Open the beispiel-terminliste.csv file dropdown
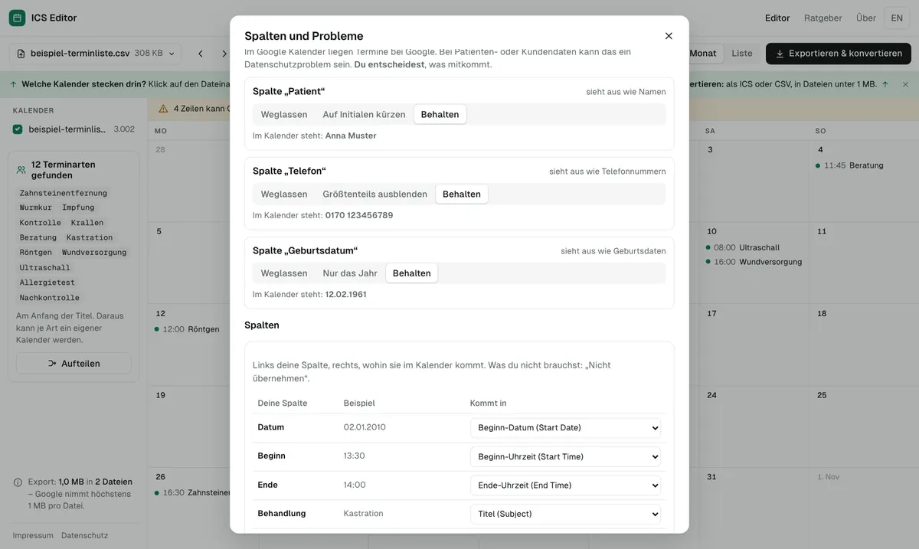 click(96, 54)
